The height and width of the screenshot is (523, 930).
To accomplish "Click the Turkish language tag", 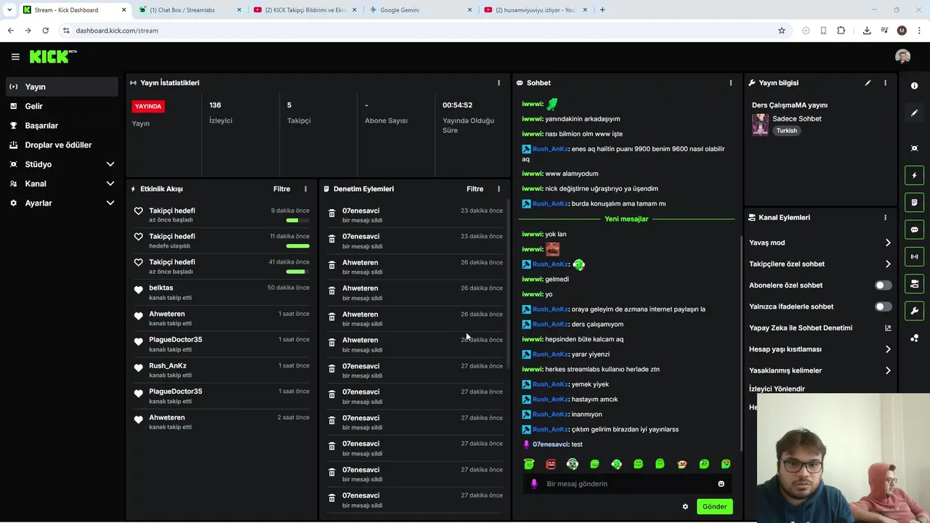I will 787,131.
